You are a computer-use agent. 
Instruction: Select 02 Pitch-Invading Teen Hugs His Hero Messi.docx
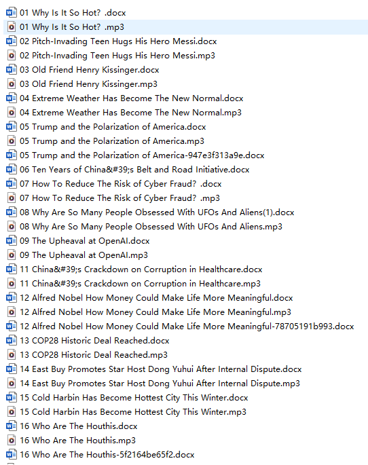[x=118, y=41]
